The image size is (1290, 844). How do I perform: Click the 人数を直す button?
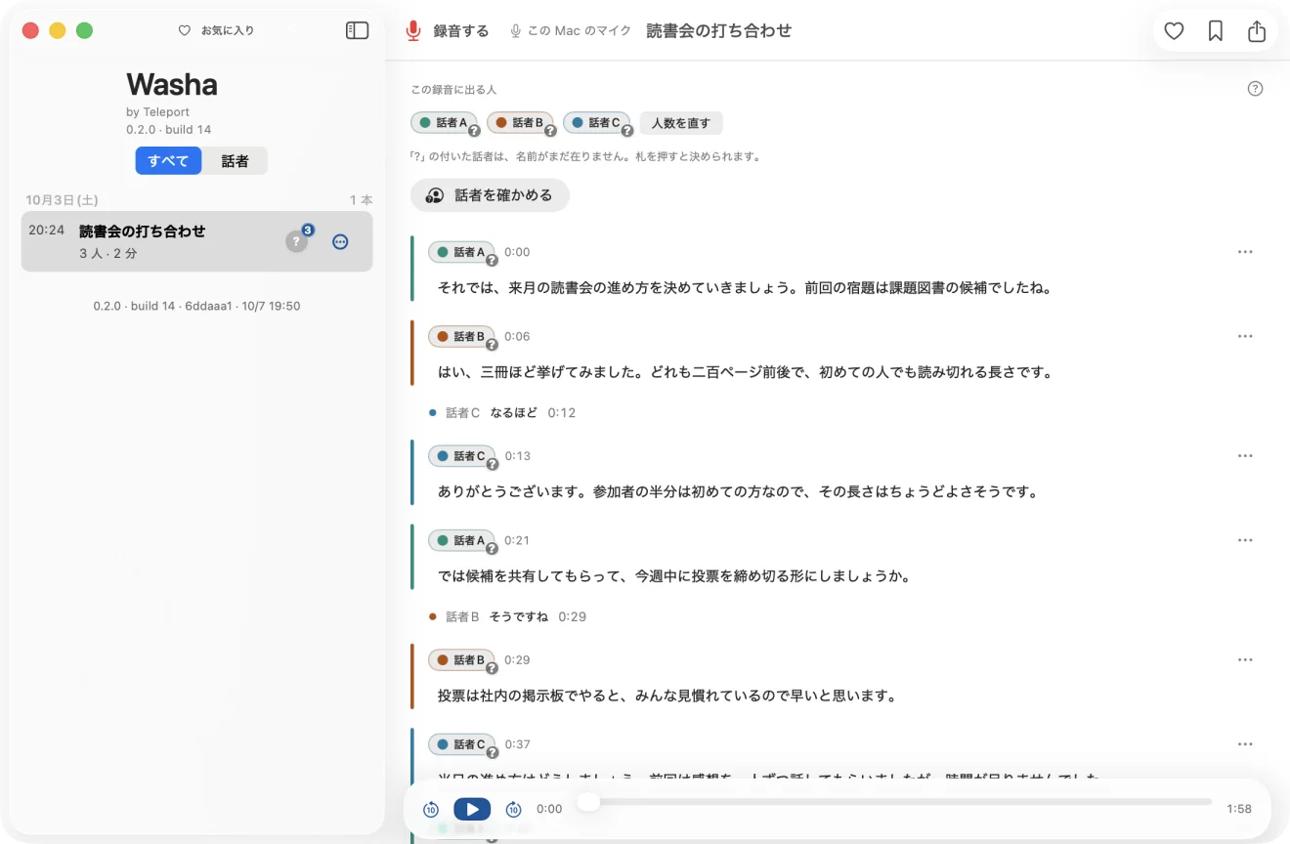[681, 123]
